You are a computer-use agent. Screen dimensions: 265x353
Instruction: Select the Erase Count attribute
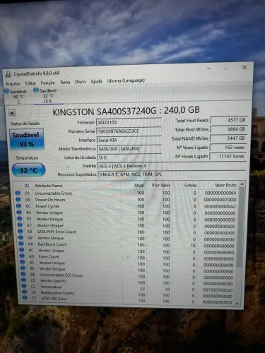(49, 256)
